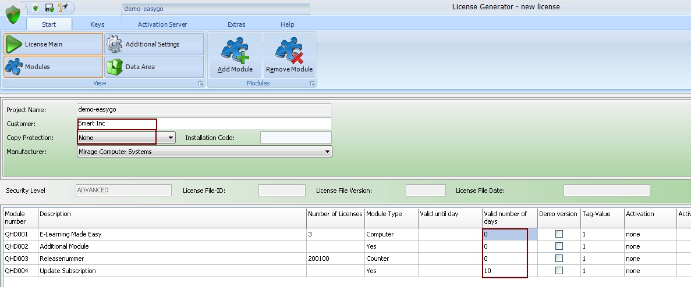Tick Demo version checkbox for Releasenummer row
Screen dimensions: 691x287
559,259
